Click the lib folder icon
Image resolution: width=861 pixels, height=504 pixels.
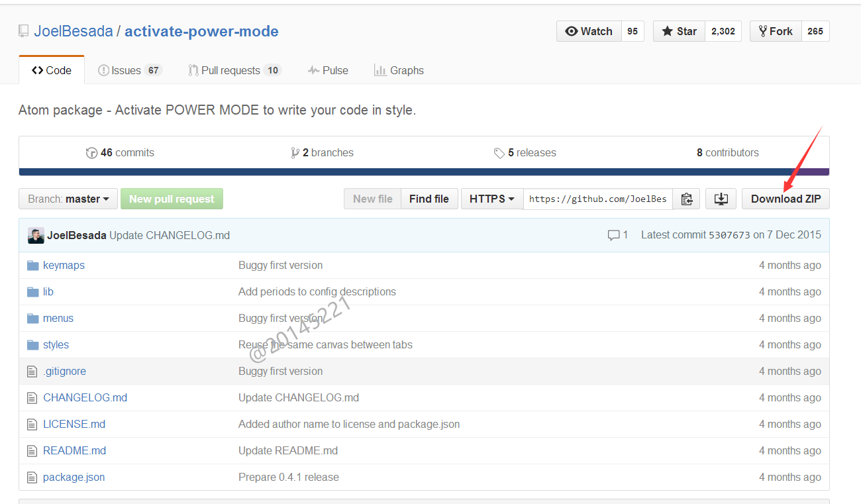pyautogui.click(x=32, y=291)
